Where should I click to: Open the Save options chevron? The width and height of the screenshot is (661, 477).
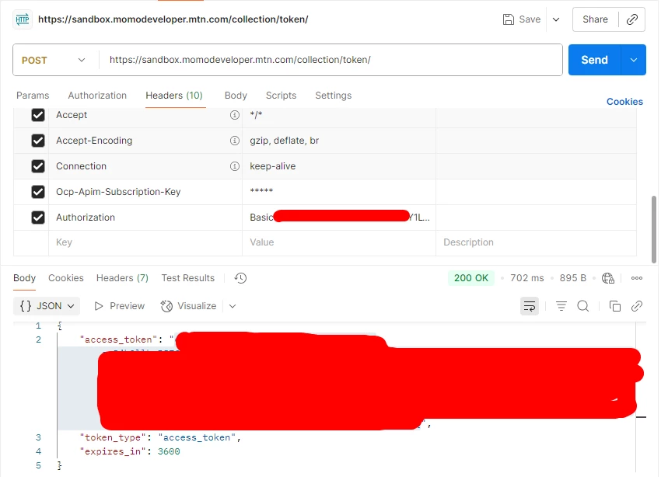[x=556, y=19]
